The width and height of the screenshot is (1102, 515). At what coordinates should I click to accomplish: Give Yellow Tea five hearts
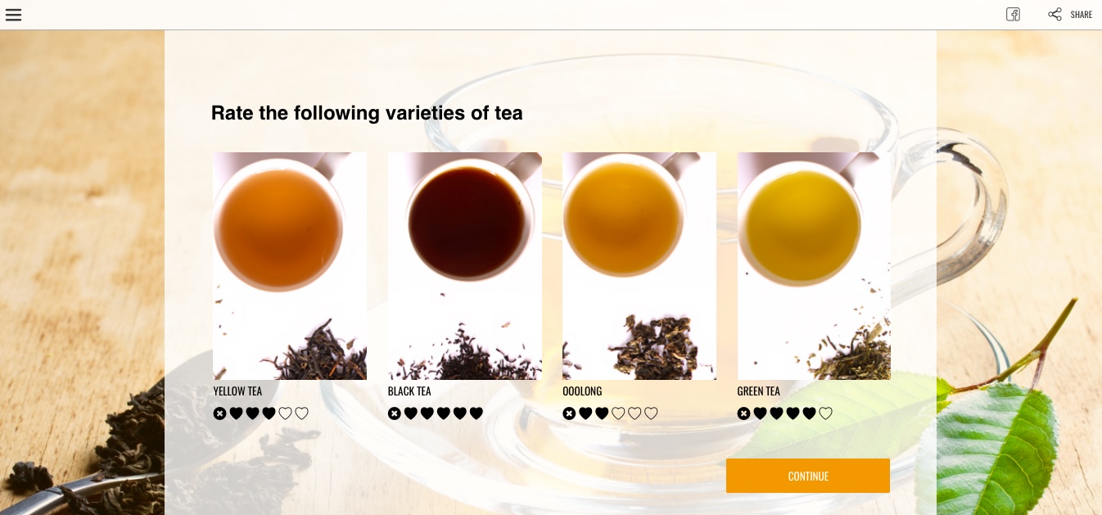pos(301,413)
